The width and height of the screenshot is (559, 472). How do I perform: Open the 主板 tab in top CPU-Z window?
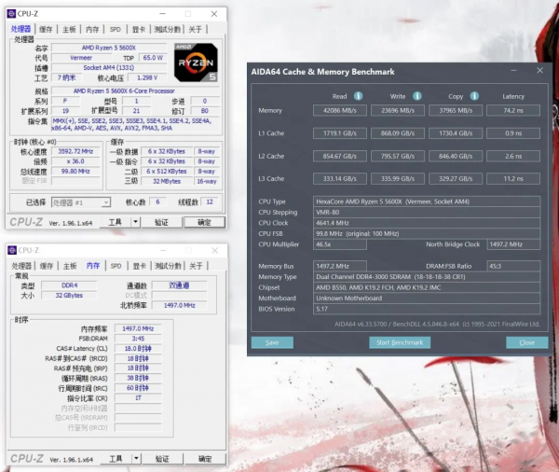pyautogui.click(x=69, y=30)
